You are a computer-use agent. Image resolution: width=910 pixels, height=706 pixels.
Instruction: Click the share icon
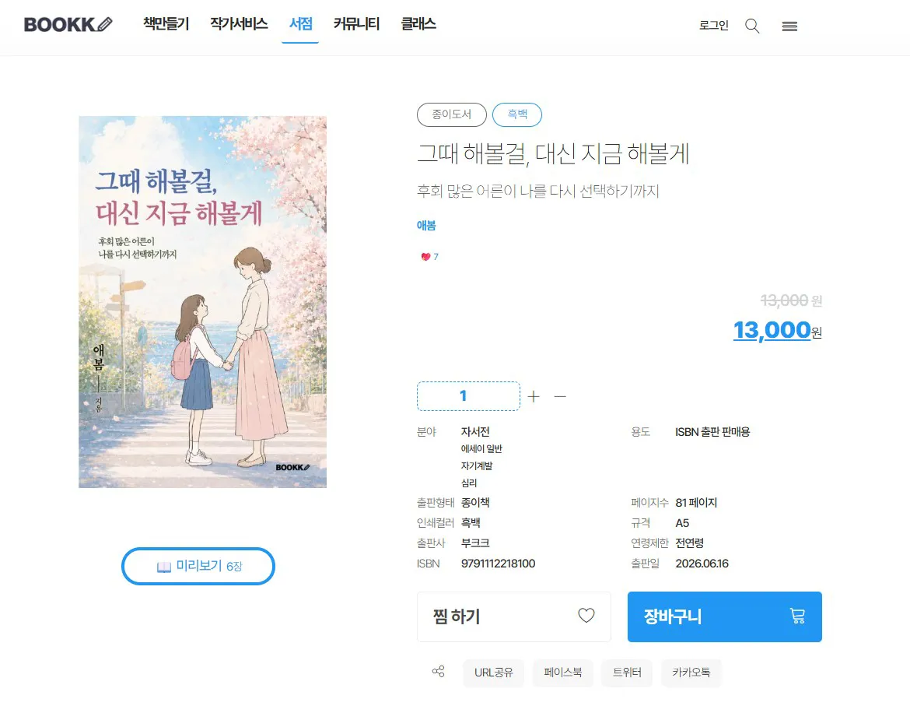click(x=438, y=672)
